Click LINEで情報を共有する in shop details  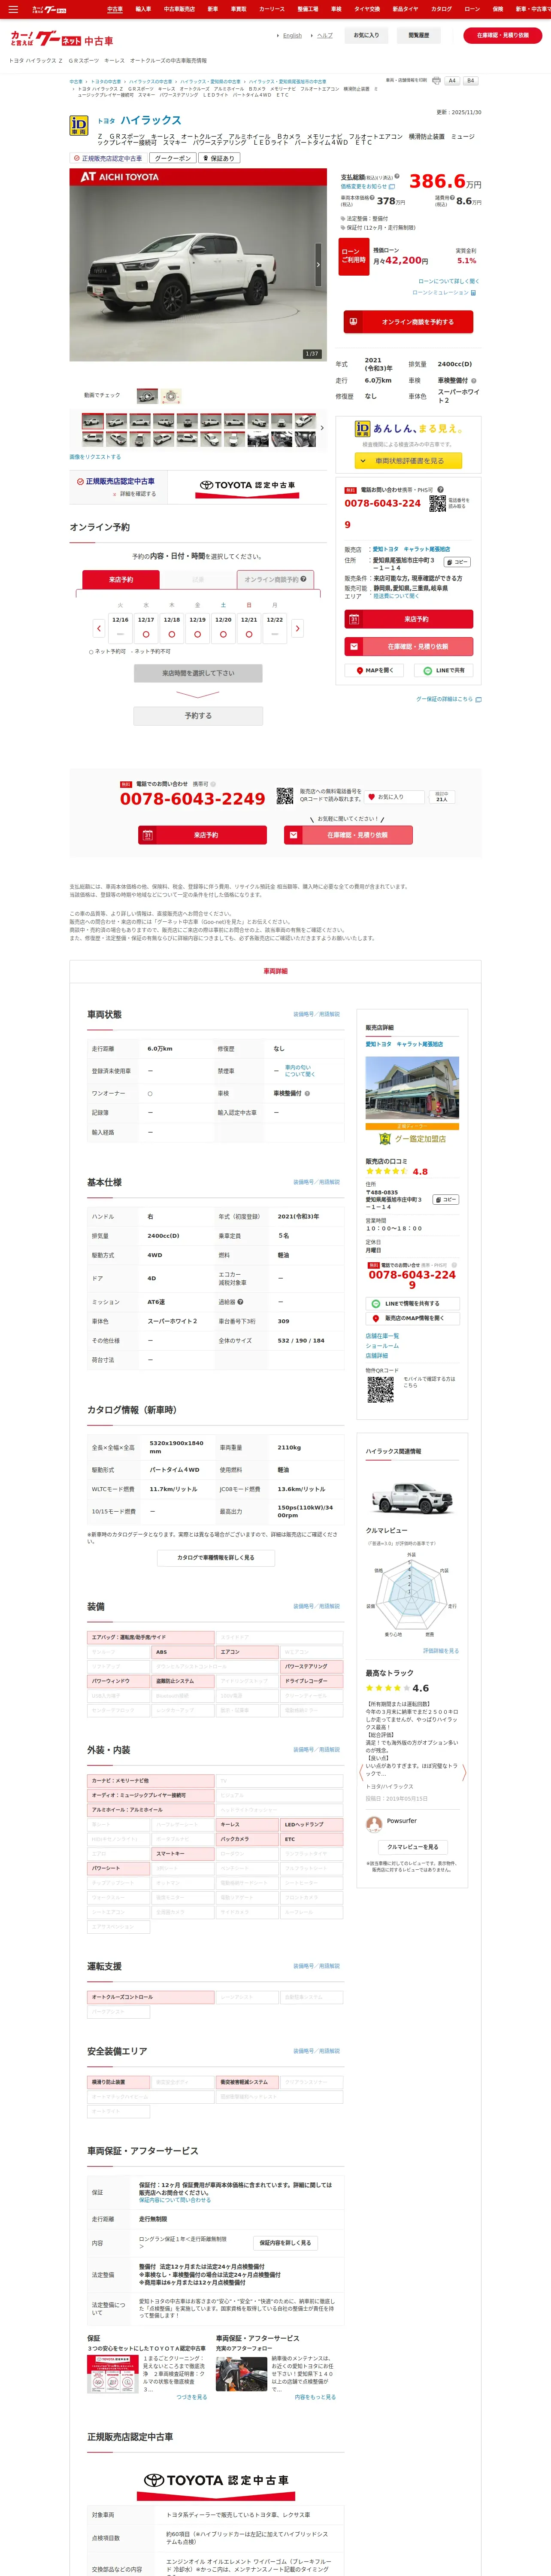click(412, 1304)
